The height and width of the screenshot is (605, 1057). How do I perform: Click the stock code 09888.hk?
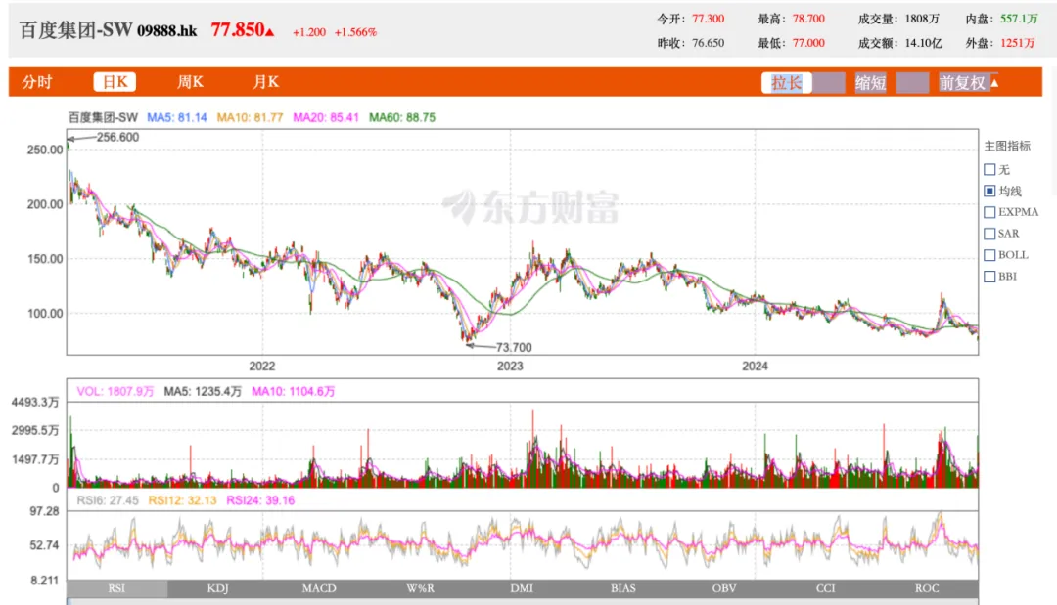tap(167, 31)
